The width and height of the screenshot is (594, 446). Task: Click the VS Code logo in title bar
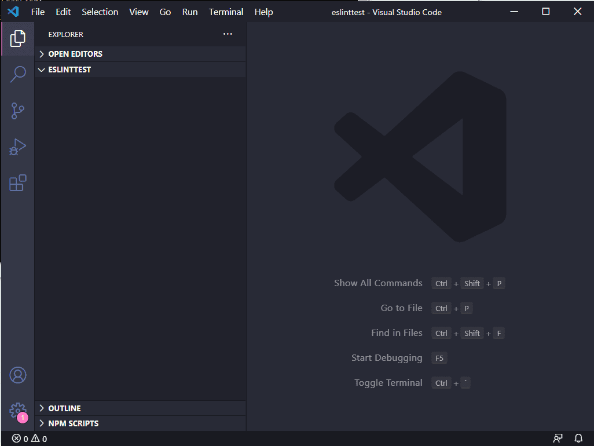coord(13,12)
